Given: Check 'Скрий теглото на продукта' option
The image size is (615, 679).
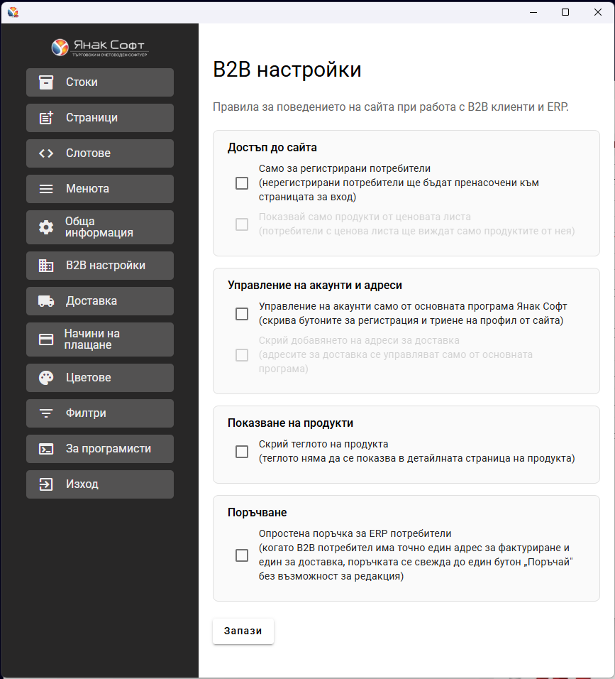Looking at the screenshot, I should click(x=242, y=452).
